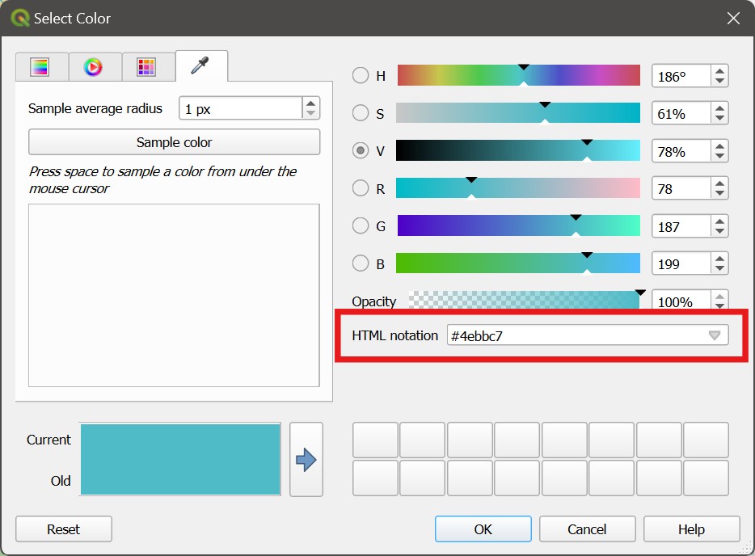Select the V value radio button

361,150
